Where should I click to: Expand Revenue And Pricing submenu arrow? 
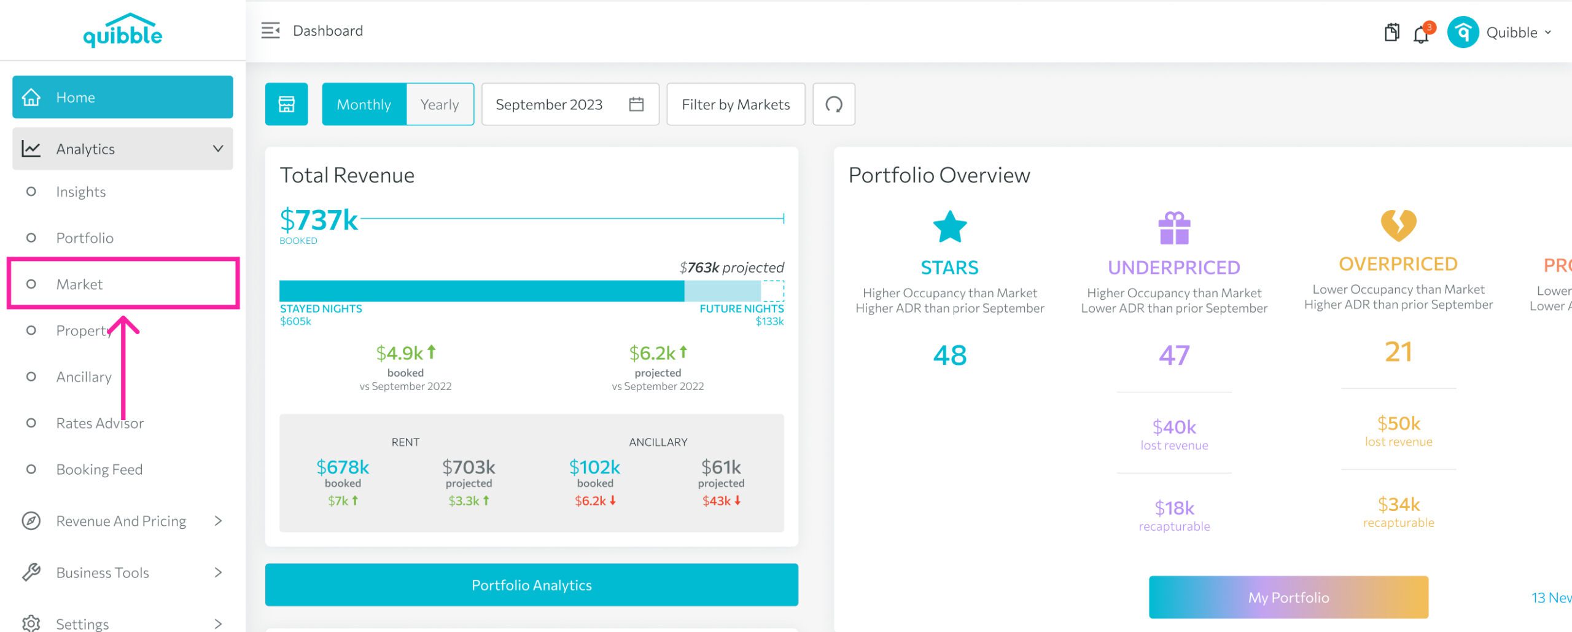pyautogui.click(x=218, y=521)
